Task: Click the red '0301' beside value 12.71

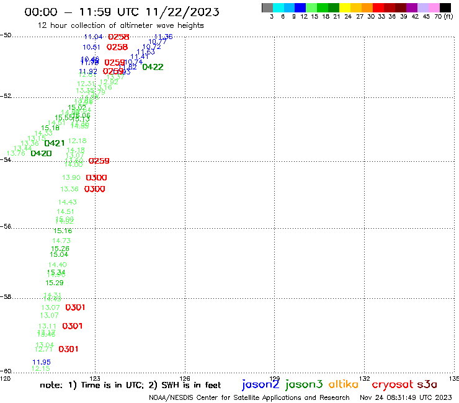Action: (68, 349)
